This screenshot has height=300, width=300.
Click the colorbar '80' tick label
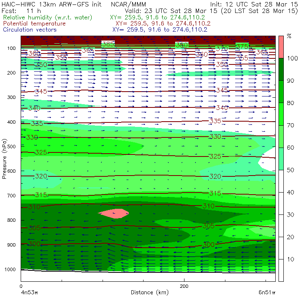(290, 103)
